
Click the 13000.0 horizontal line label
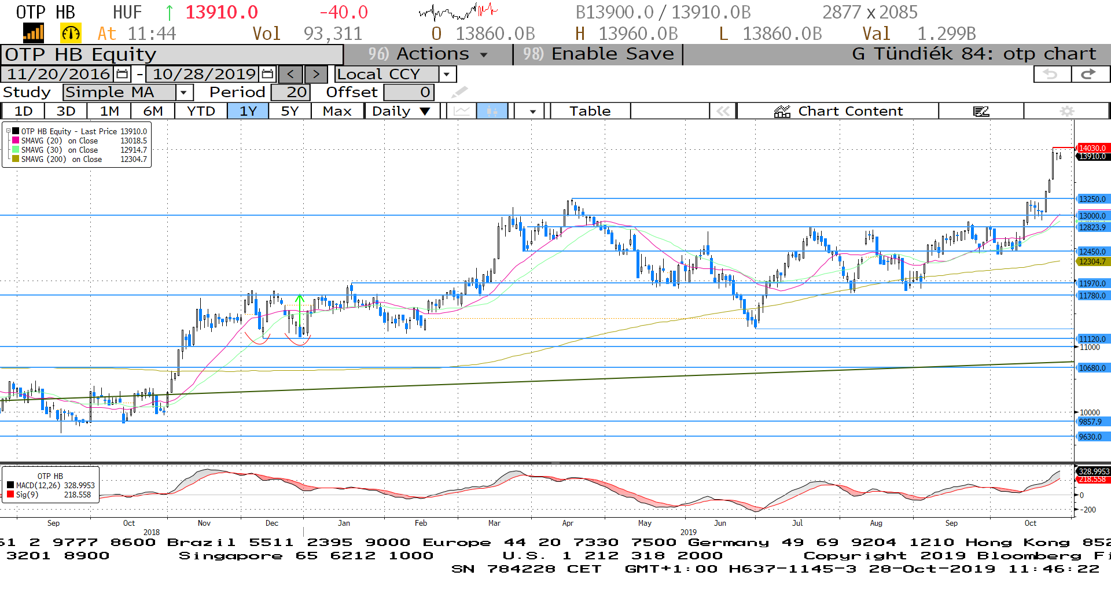point(1092,216)
